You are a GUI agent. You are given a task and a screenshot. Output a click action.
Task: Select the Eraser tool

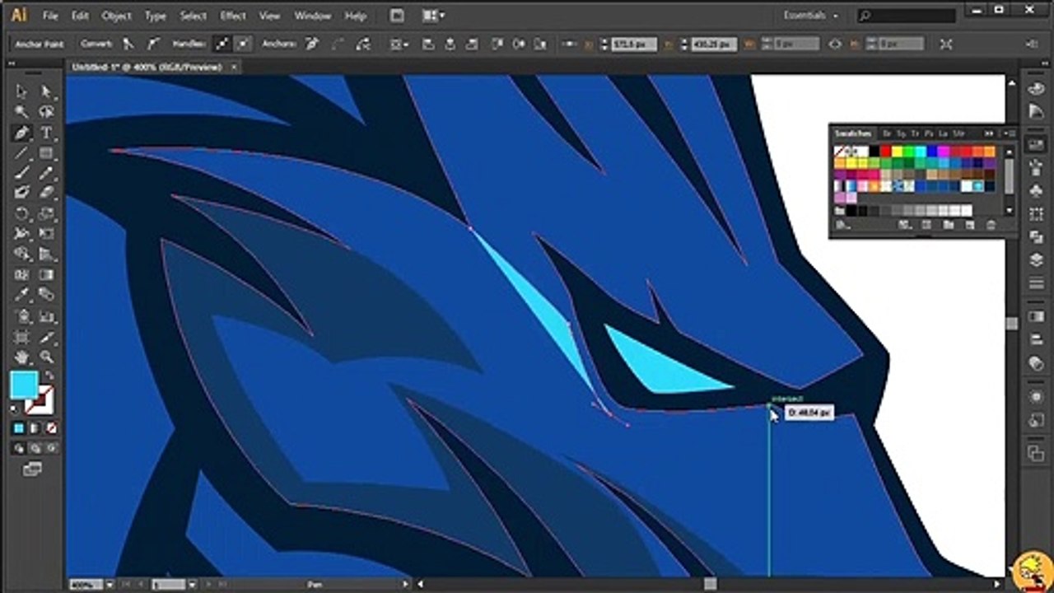pos(46,193)
